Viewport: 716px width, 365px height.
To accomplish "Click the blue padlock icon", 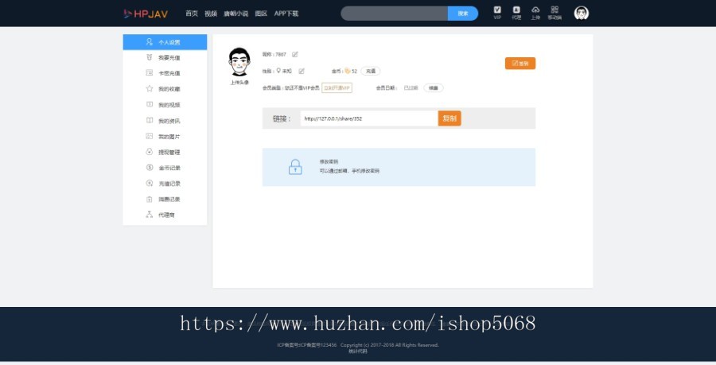I will (x=295, y=167).
